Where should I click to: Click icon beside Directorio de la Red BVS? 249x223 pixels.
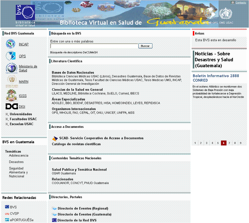[x=54, y=220]
